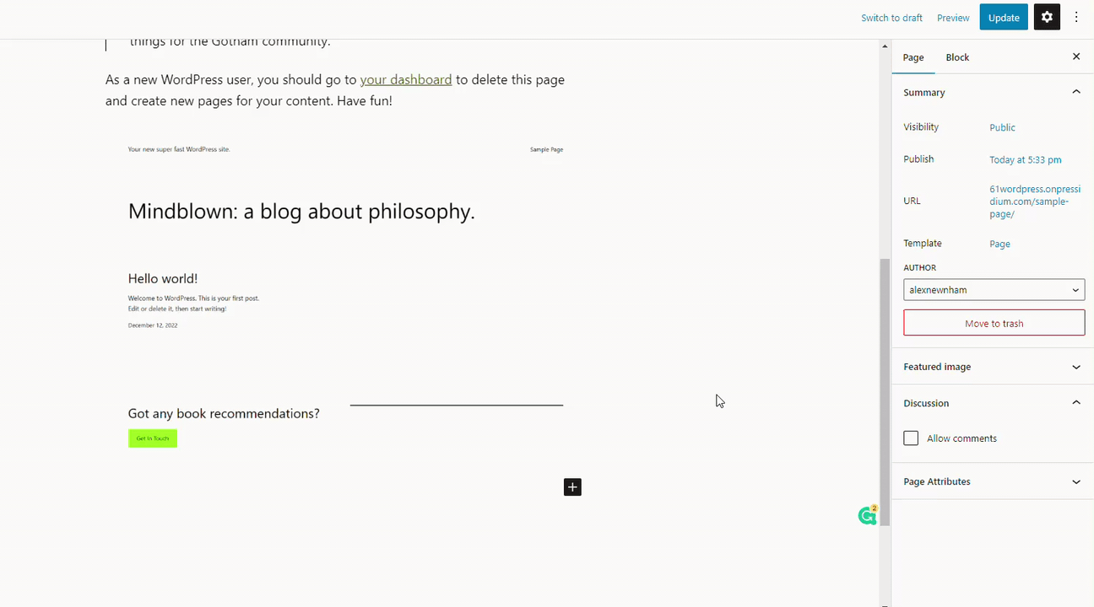Enable Allow comments checkbox
The width and height of the screenshot is (1094, 607).
[x=911, y=438]
